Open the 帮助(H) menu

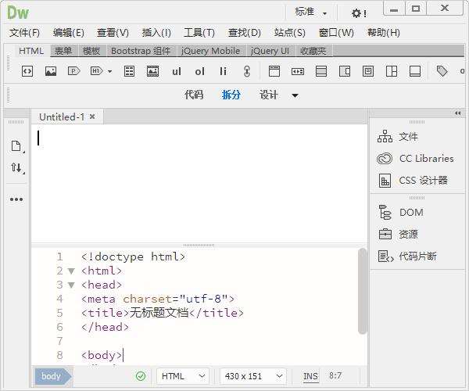[x=384, y=32]
